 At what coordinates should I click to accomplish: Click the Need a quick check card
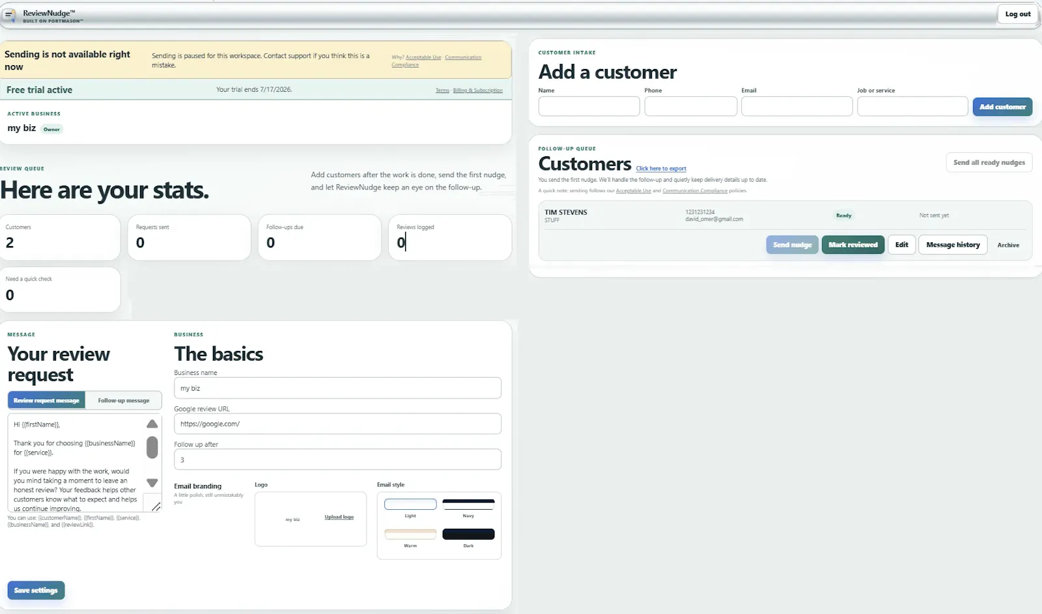click(x=60, y=289)
